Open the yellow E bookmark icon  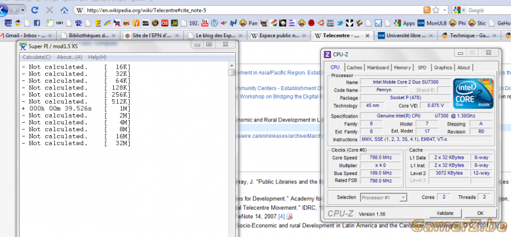click(x=98, y=23)
